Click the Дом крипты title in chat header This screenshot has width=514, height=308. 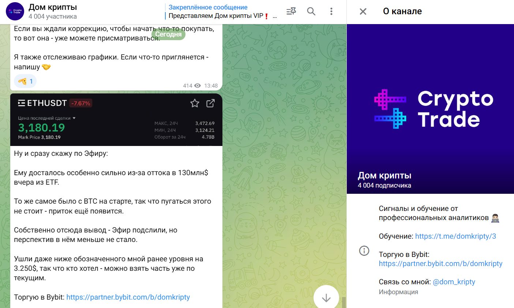coord(53,7)
